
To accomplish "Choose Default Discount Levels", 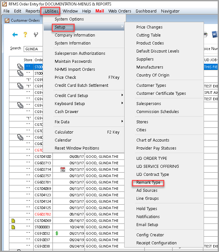I will pyautogui.click(x=158, y=51).
